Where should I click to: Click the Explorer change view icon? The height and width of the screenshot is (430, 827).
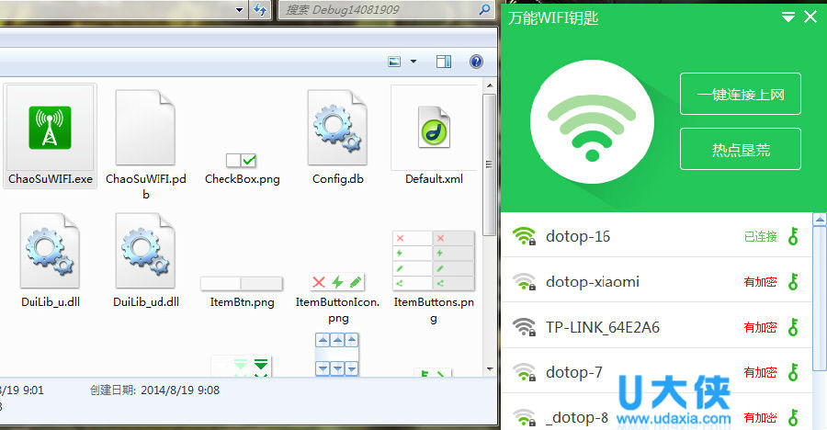click(394, 62)
